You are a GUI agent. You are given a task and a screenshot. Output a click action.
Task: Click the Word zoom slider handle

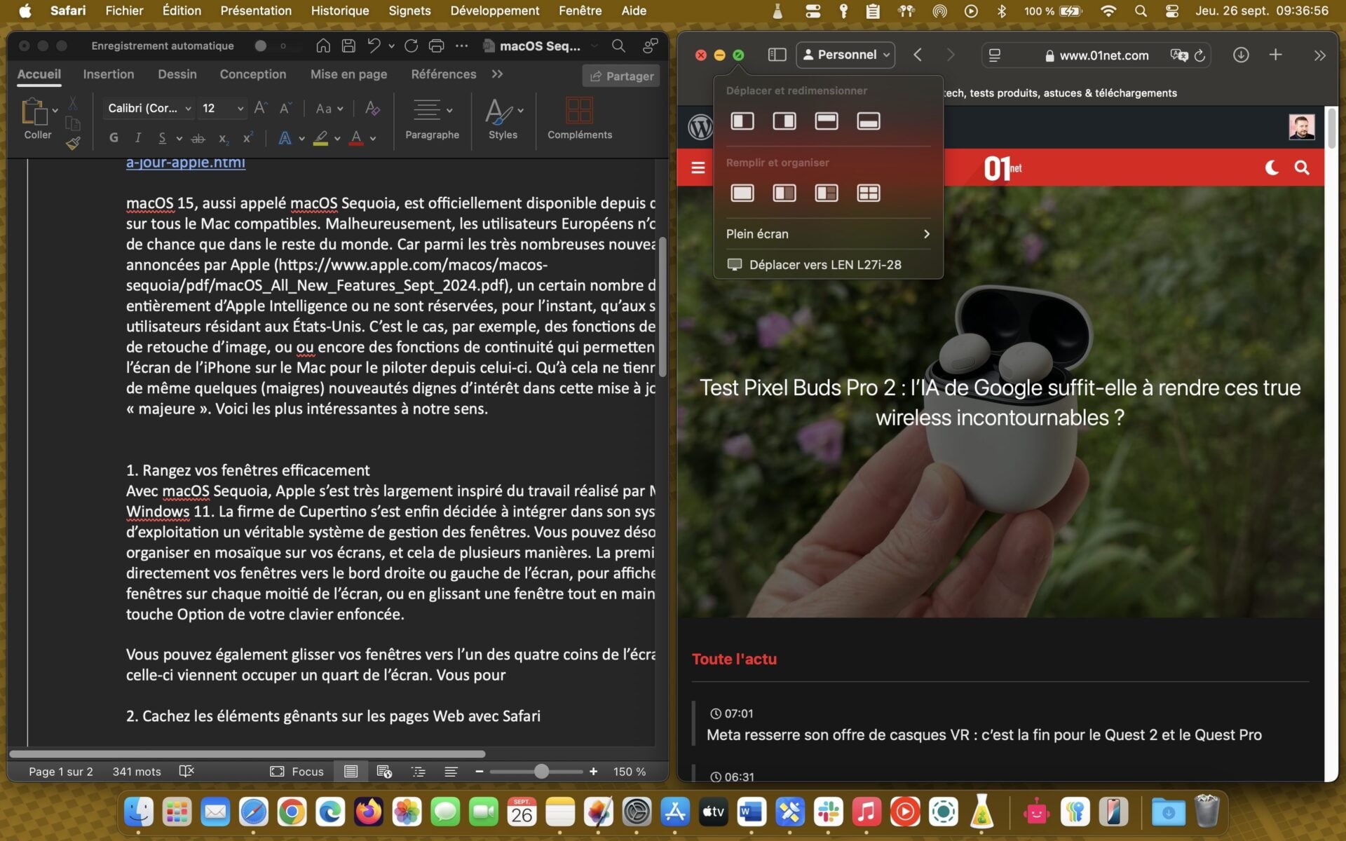[x=541, y=772]
